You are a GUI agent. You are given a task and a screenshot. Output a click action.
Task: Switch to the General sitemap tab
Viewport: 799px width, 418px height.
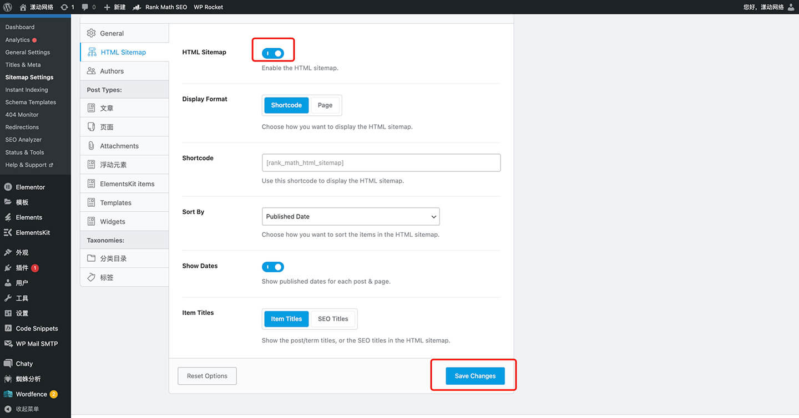124,33
